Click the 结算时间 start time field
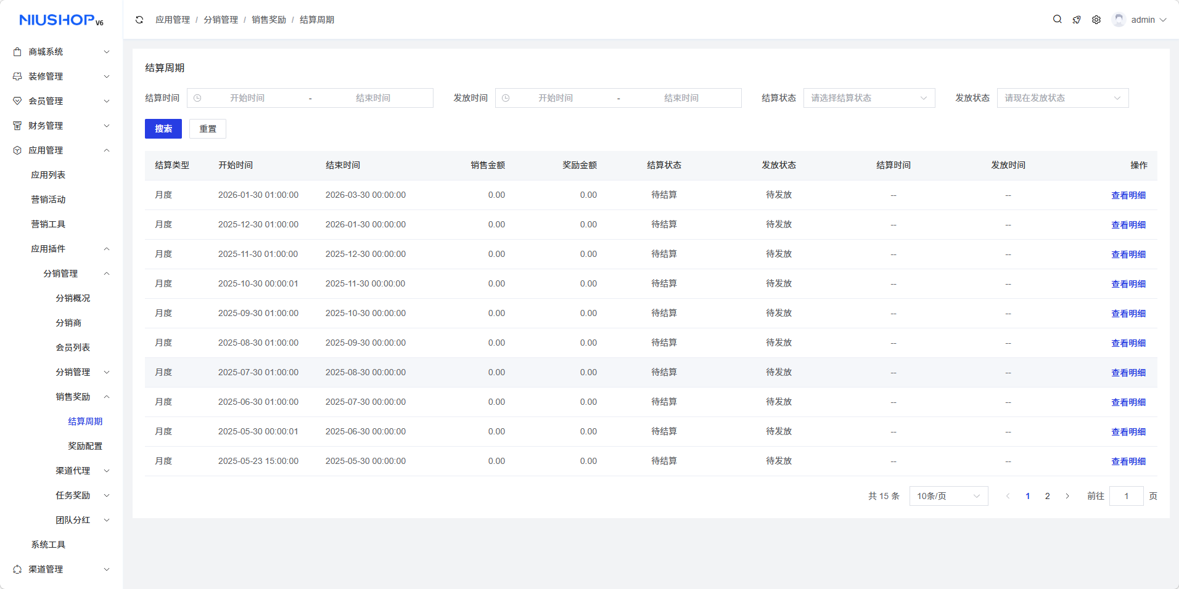This screenshot has height=589, width=1179. (x=247, y=98)
